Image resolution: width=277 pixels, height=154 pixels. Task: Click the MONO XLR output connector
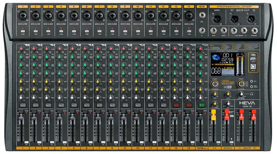point(217,19)
